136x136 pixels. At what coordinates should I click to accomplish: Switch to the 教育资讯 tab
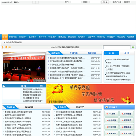point(92,53)
